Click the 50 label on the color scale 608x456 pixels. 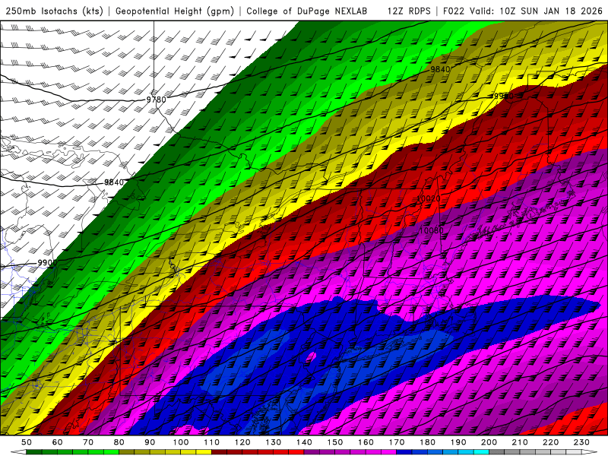(x=27, y=442)
